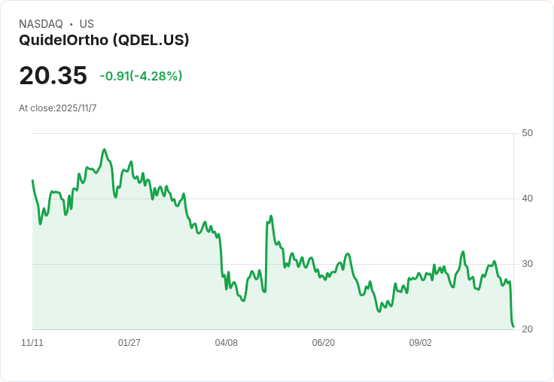Screen dimensions: 554x382
Task: Select the 20 price axis label
Action: [527, 329]
